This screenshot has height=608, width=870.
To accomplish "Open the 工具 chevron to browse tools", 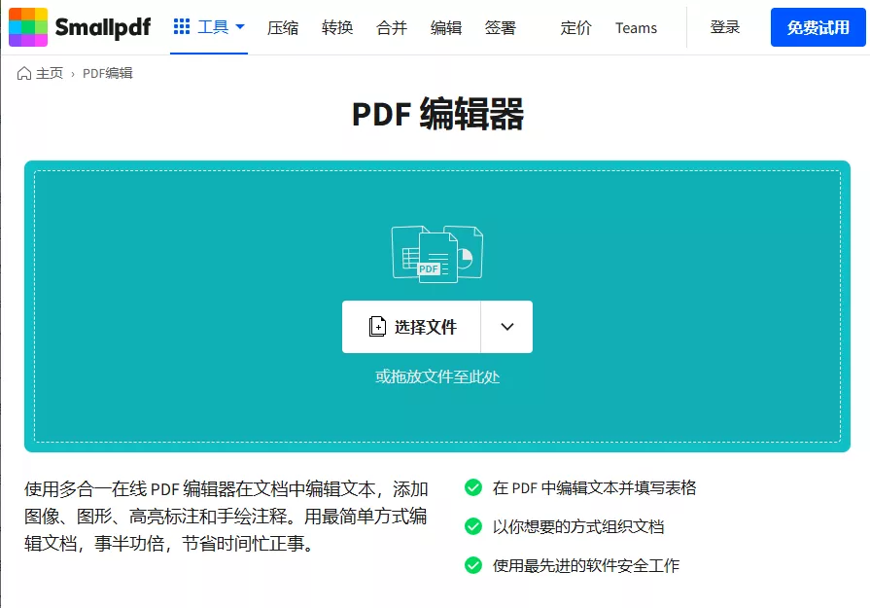I will pos(238,27).
